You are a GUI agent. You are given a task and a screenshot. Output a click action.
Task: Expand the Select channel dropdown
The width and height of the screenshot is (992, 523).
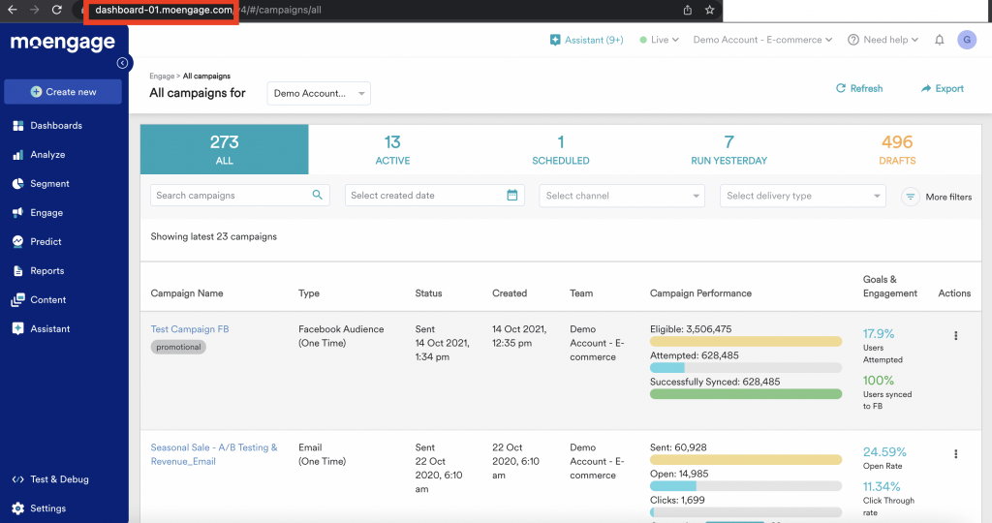(622, 196)
